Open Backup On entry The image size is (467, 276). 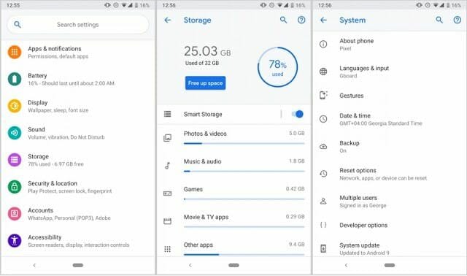[390, 146]
